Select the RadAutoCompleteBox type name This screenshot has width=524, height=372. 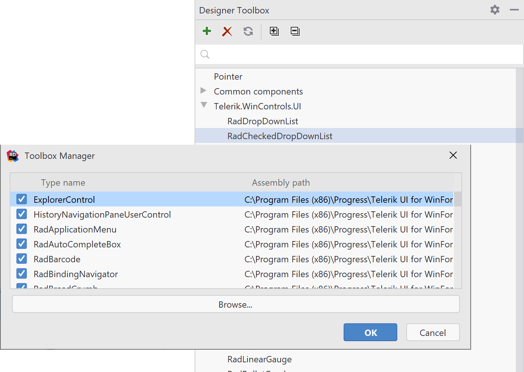coord(77,244)
